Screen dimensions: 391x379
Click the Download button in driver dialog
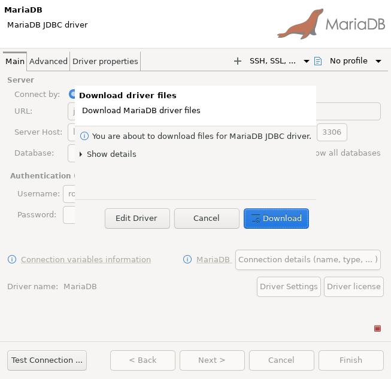coord(276,219)
